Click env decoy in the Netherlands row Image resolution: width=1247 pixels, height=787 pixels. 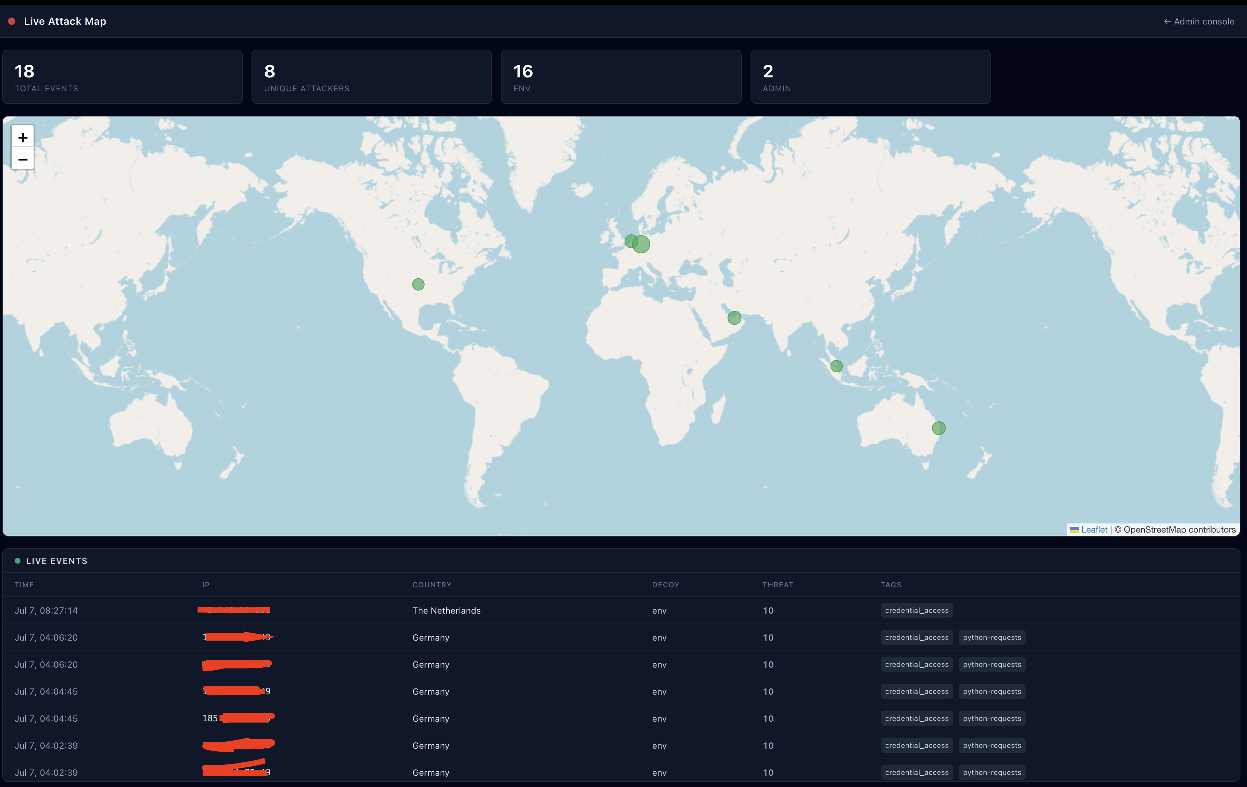coord(659,610)
